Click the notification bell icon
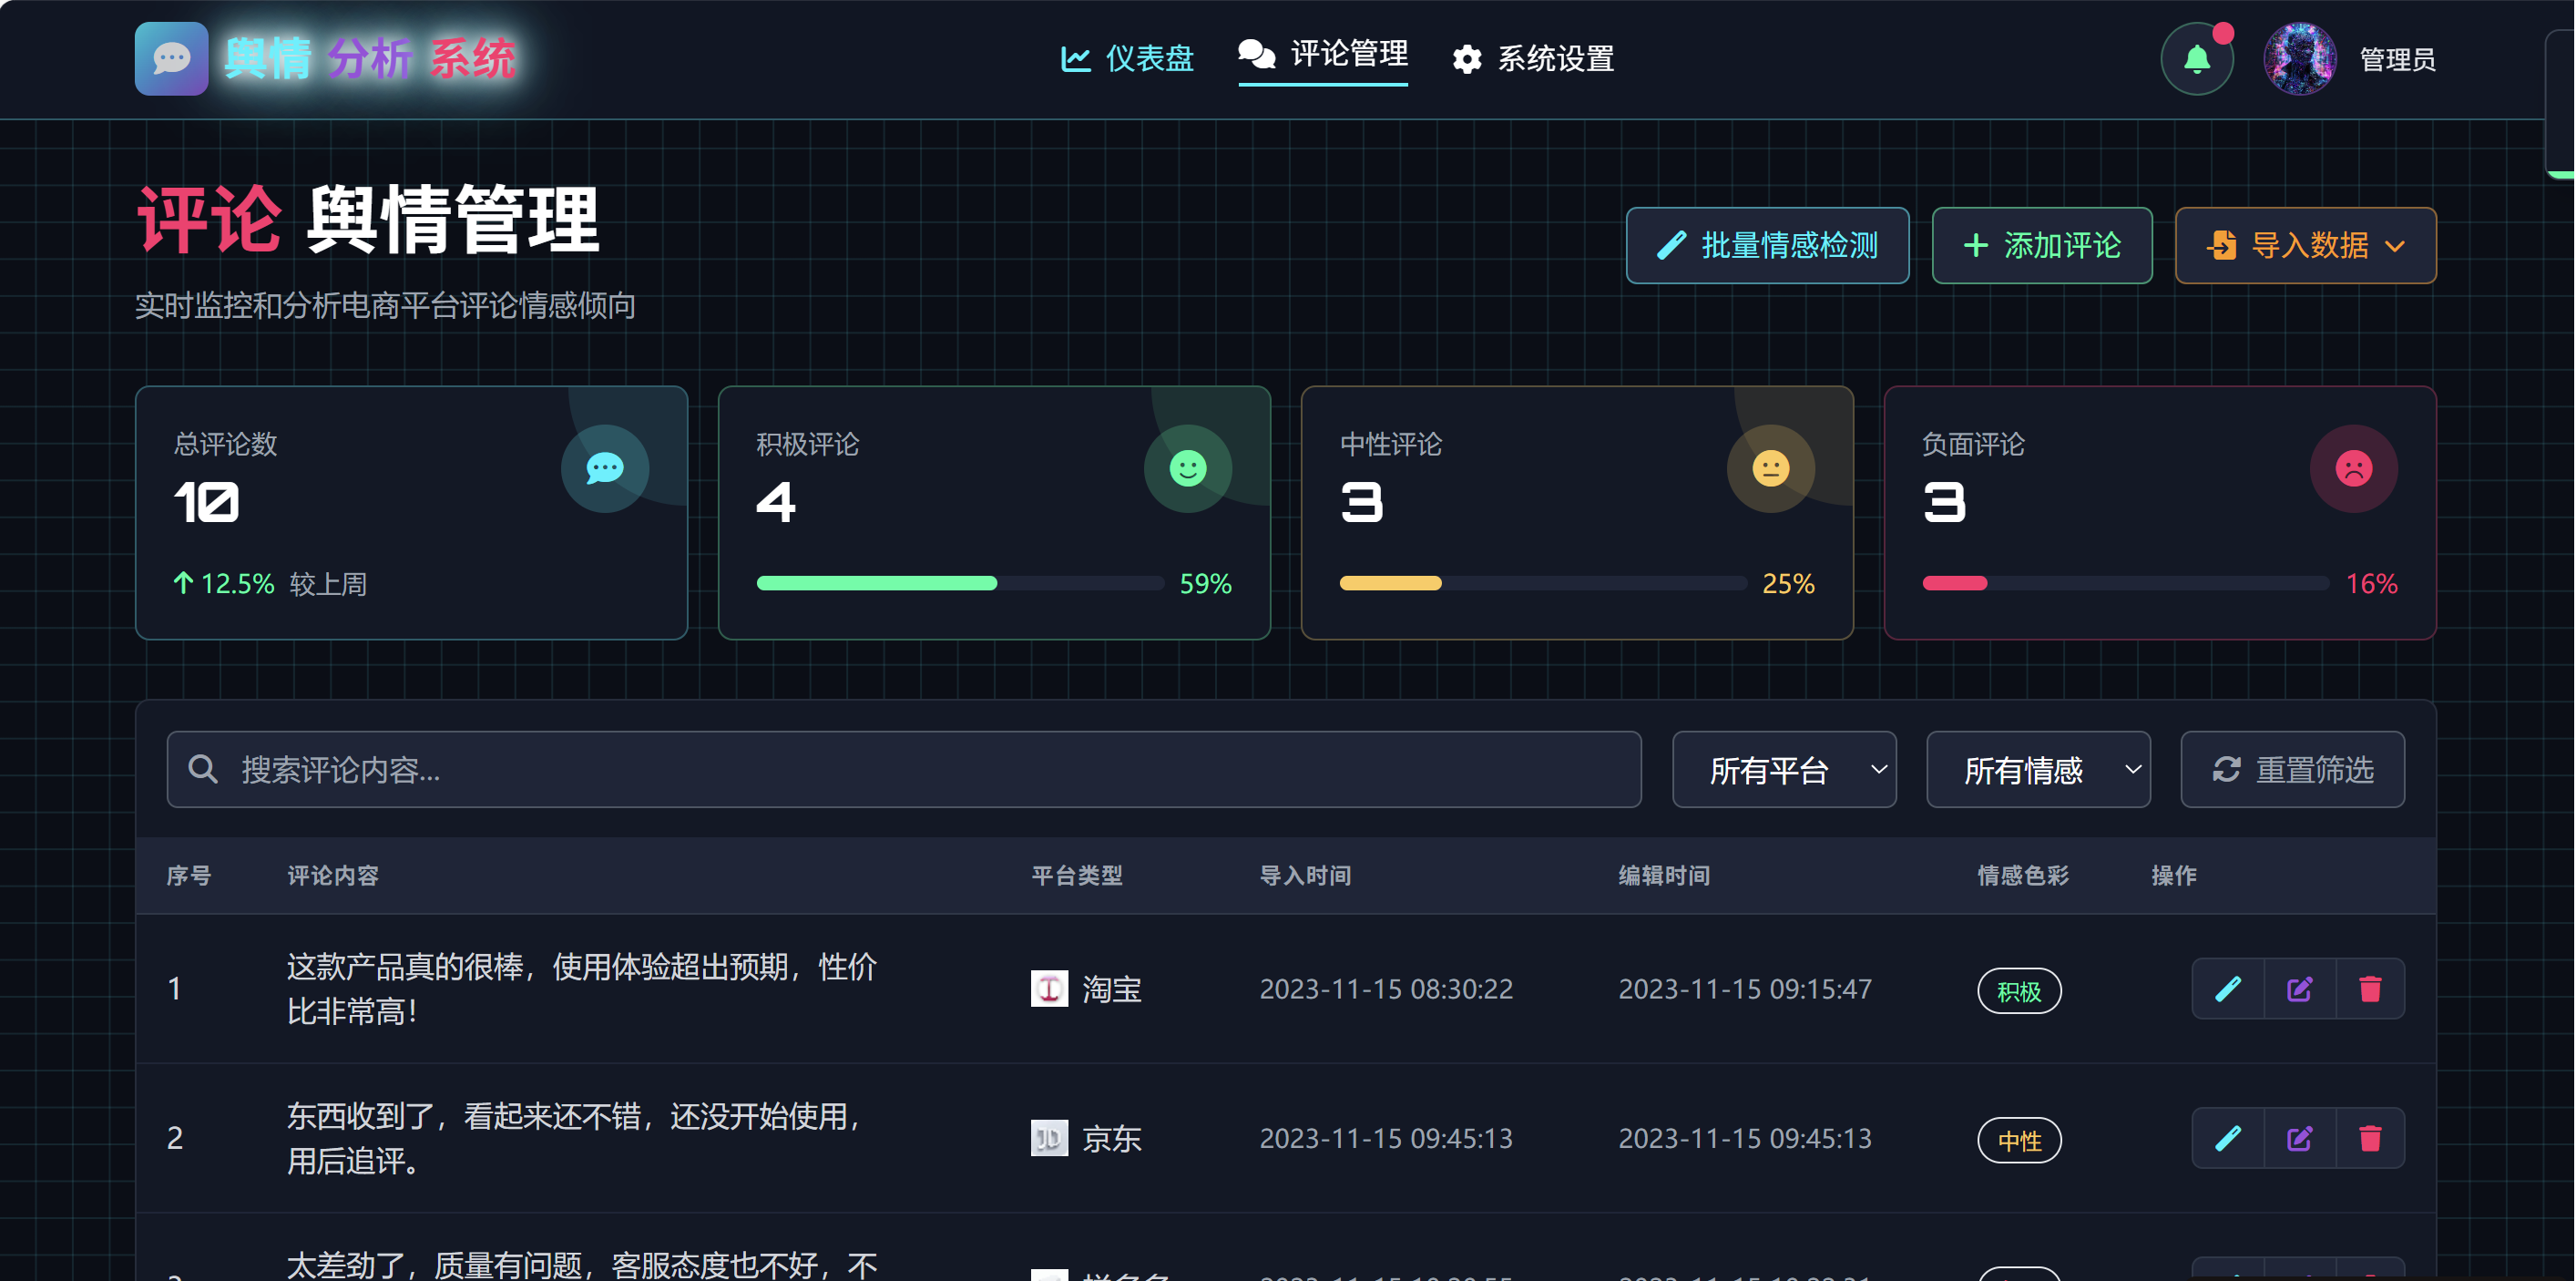 [x=2196, y=60]
